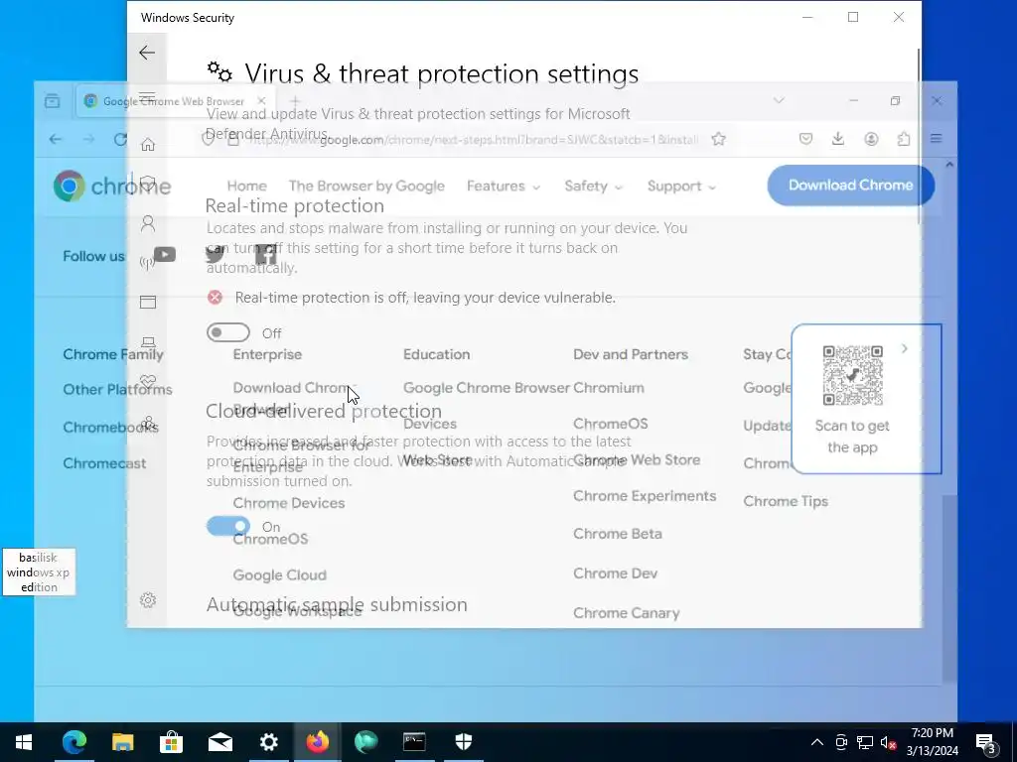
Task: Expand the QR card chevron arrow
Action: 904,348
